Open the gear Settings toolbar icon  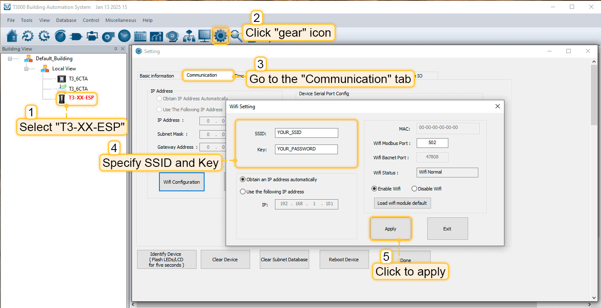[x=220, y=36]
